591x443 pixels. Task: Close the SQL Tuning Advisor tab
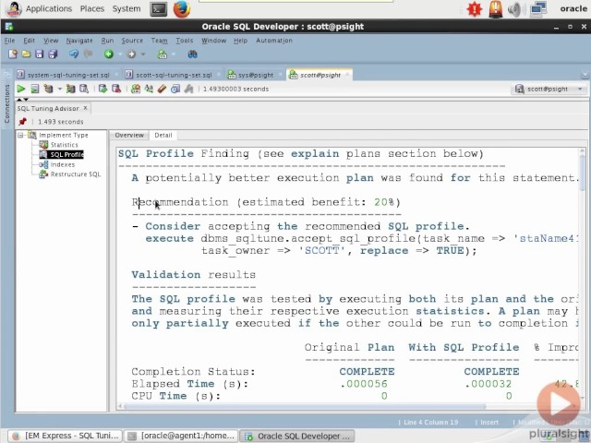pos(86,108)
